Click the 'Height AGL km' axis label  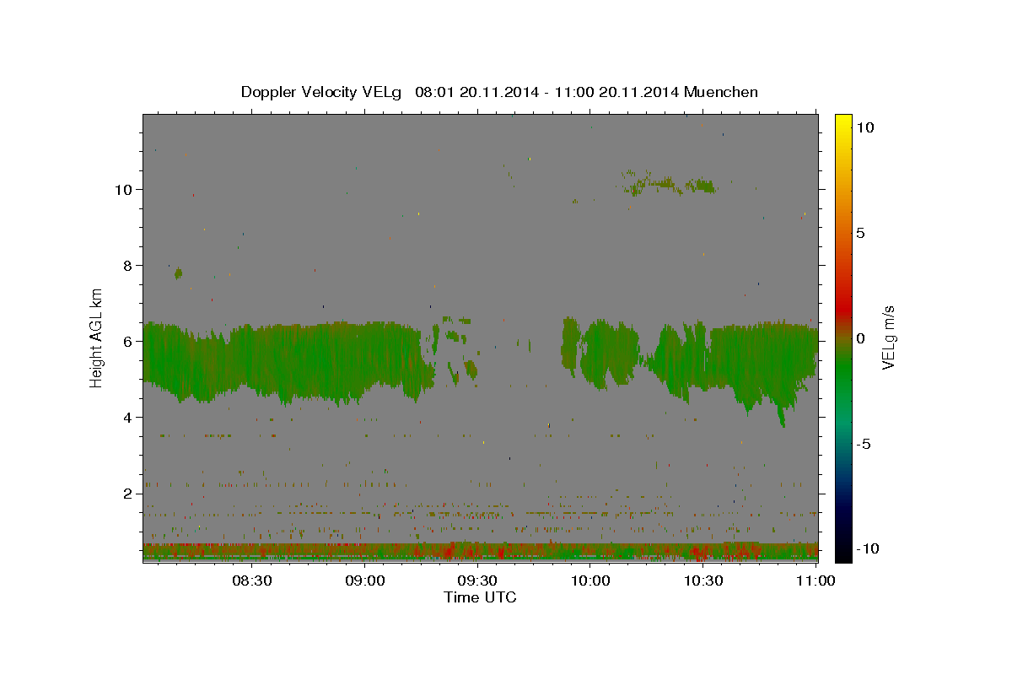[97, 337]
